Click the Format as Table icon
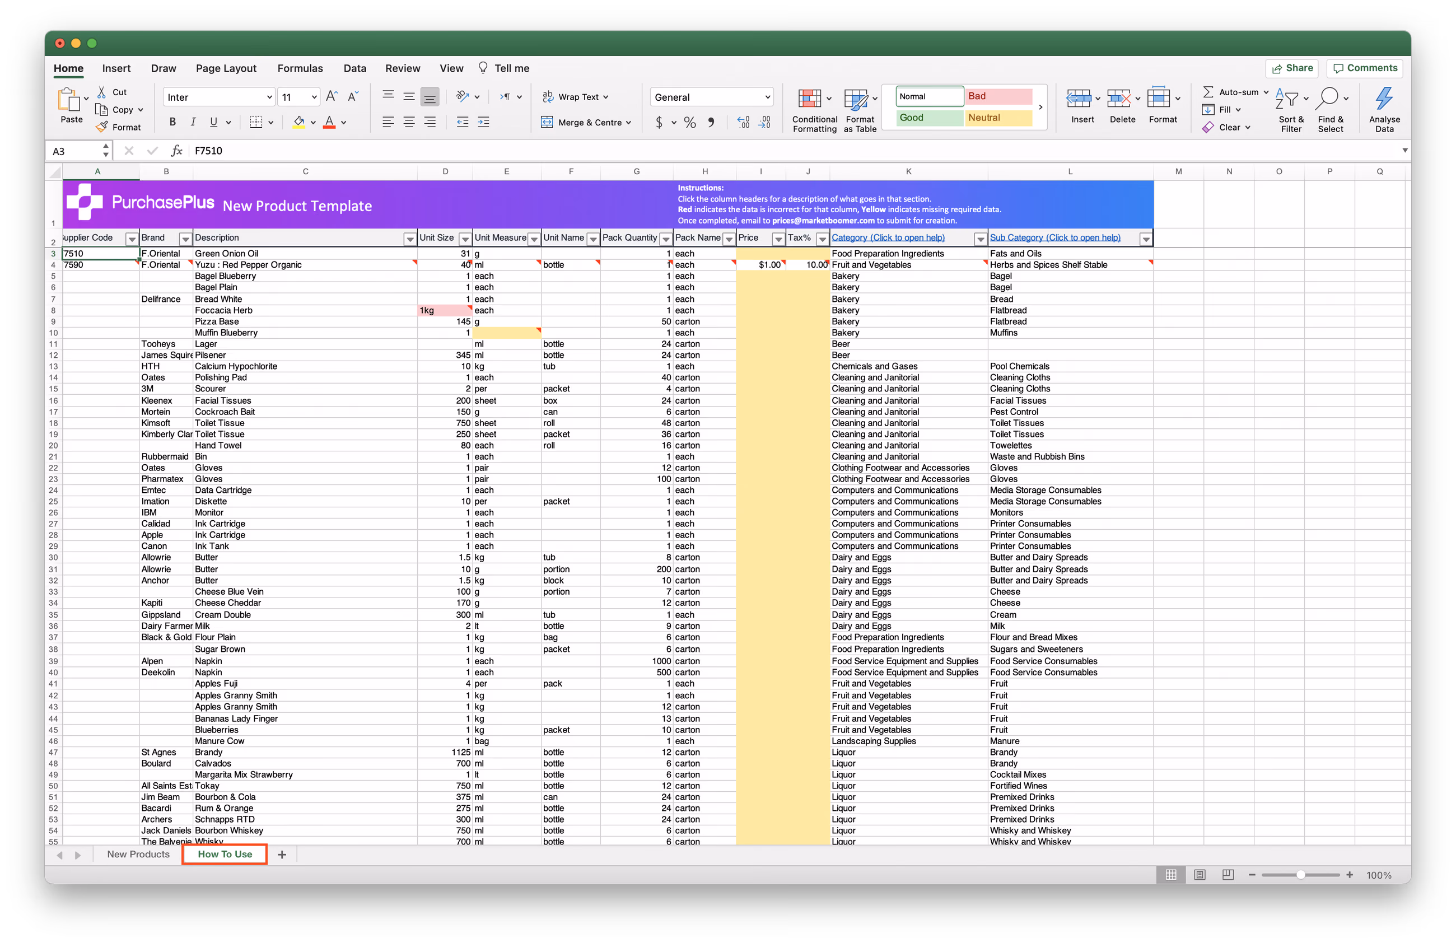 (856, 100)
